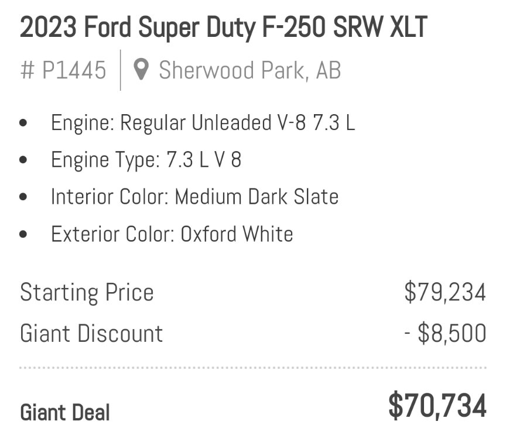Click the location pin icon
This screenshot has width=506, height=435.
(141, 70)
